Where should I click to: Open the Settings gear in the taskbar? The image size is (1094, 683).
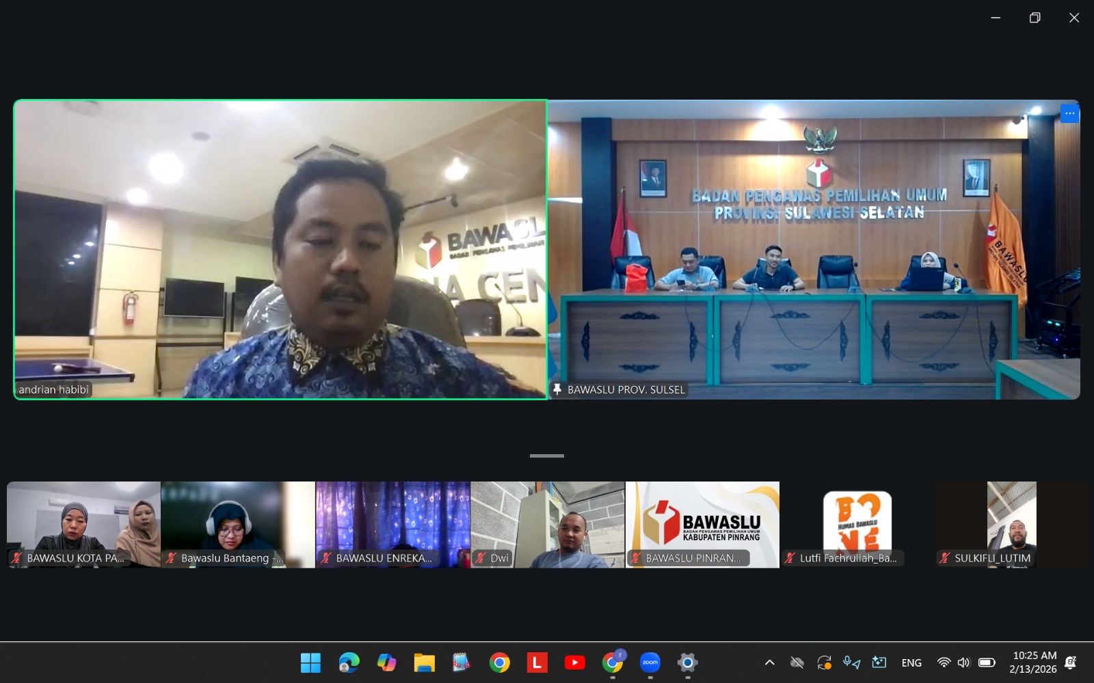(687, 662)
